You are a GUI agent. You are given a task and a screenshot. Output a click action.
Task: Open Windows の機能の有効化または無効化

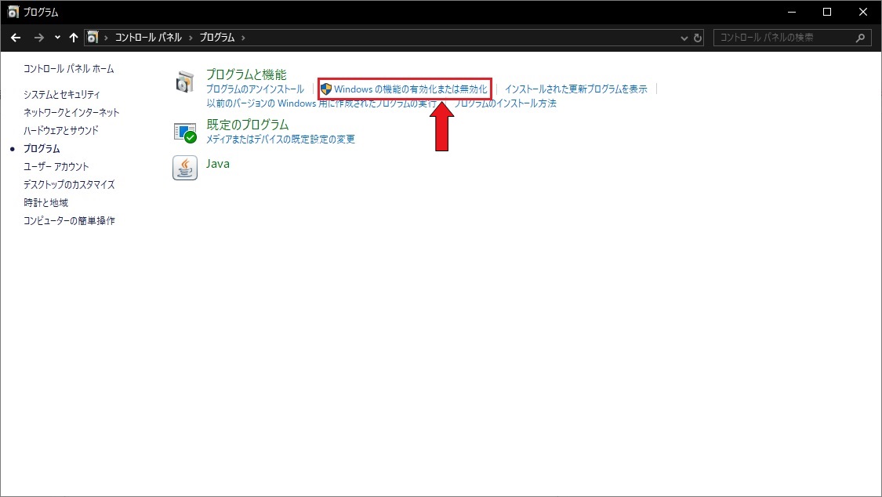(411, 89)
